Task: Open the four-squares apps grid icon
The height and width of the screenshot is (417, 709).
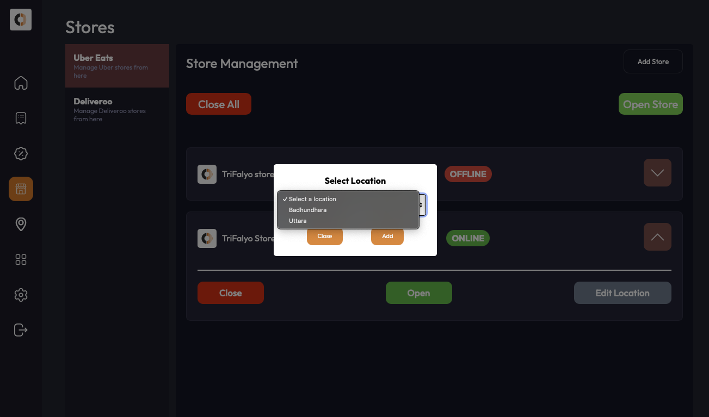Action: pyautogui.click(x=21, y=259)
